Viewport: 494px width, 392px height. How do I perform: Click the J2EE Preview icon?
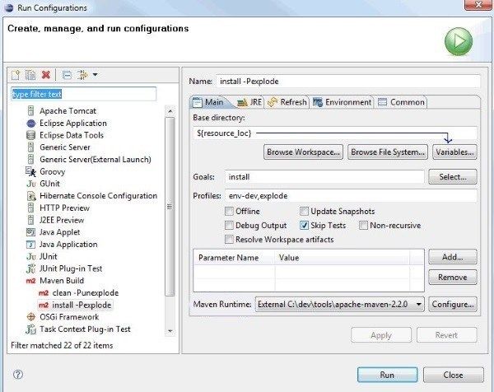pyautogui.click(x=31, y=220)
